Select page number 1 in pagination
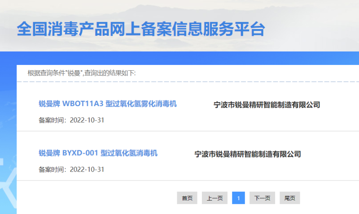Image resolution: width=359 pixels, height=214 pixels. (238, 198)
